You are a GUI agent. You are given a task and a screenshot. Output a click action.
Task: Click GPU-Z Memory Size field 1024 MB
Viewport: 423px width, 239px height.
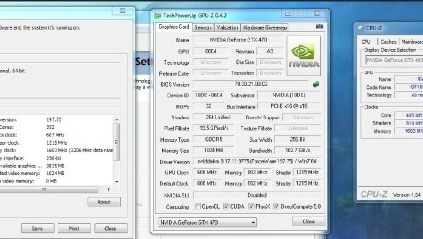coord(213,151)
